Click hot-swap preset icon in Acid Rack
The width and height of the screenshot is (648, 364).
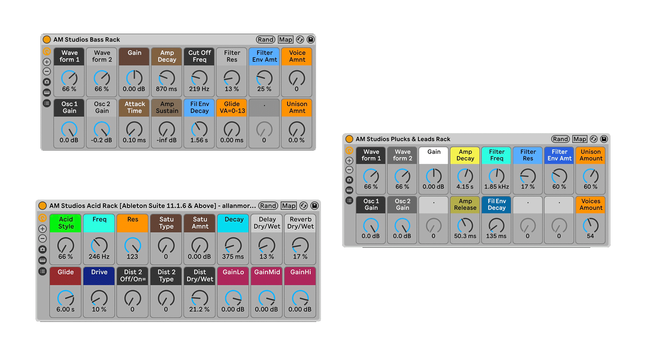(304, 206)
